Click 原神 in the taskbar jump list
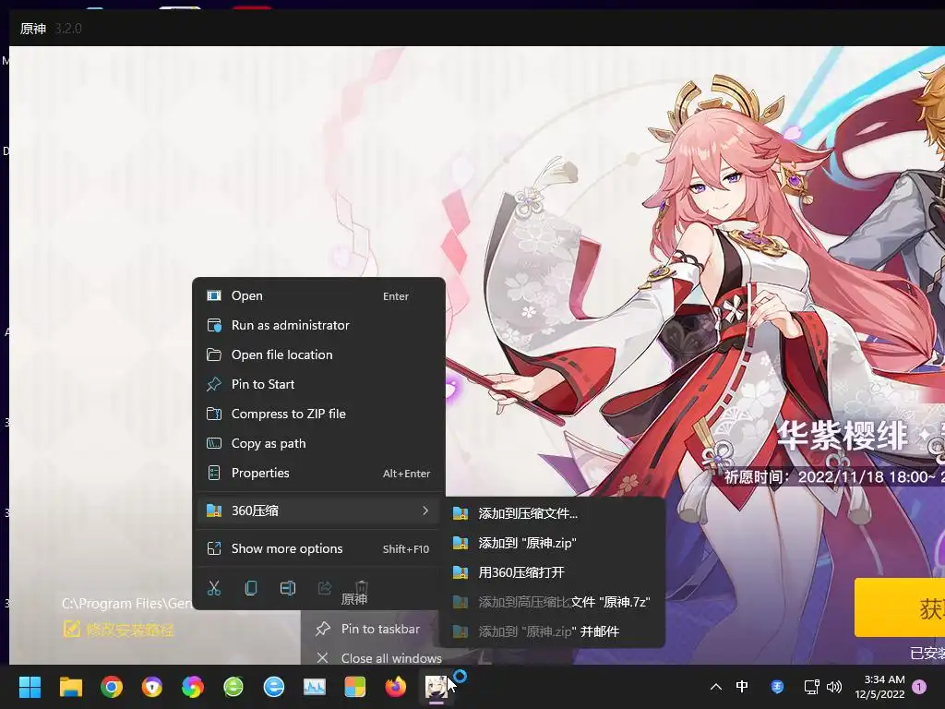 click(x=353, y=600)
